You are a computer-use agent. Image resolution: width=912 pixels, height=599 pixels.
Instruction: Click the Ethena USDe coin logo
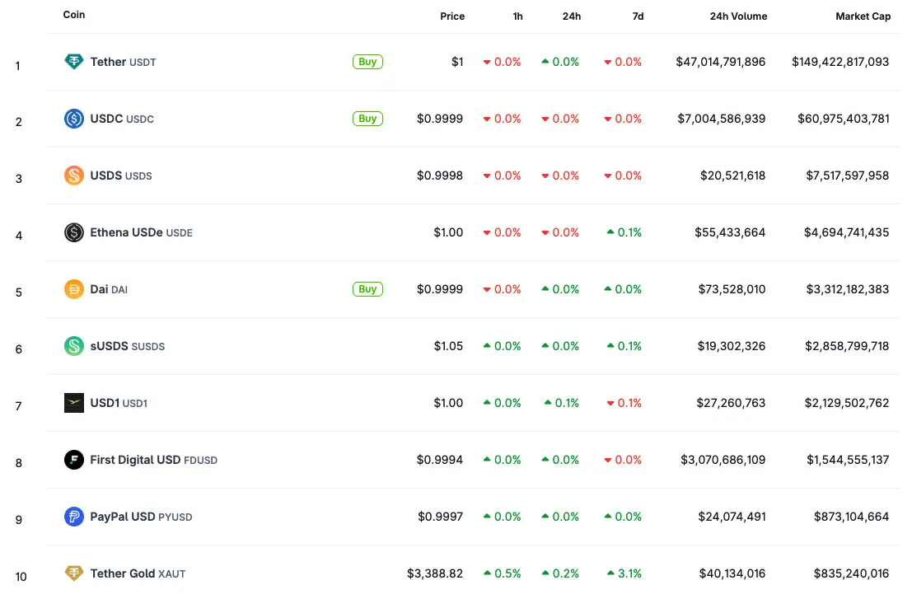point(74,232)
